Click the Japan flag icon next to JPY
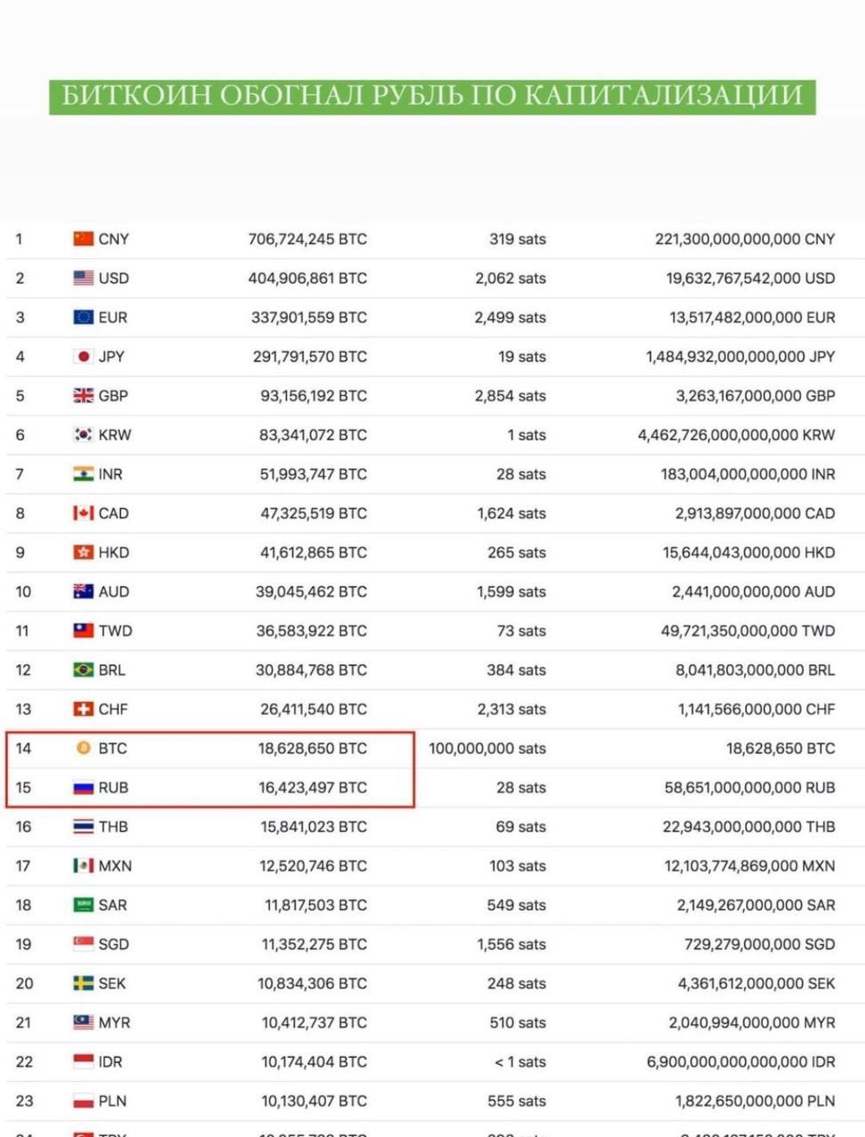Viewport: 865px width, 1137px height. (83, 356)
